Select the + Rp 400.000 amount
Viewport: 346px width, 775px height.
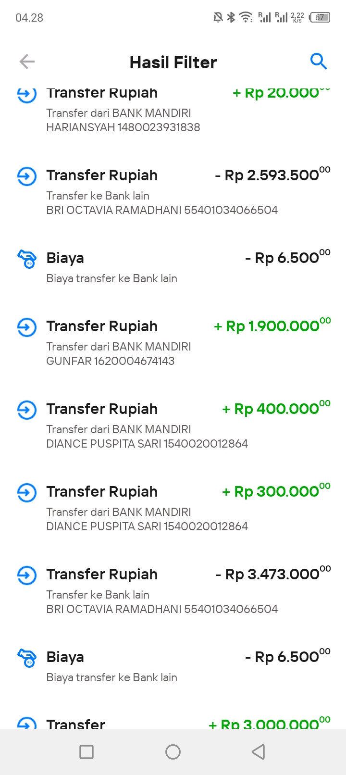276,409
